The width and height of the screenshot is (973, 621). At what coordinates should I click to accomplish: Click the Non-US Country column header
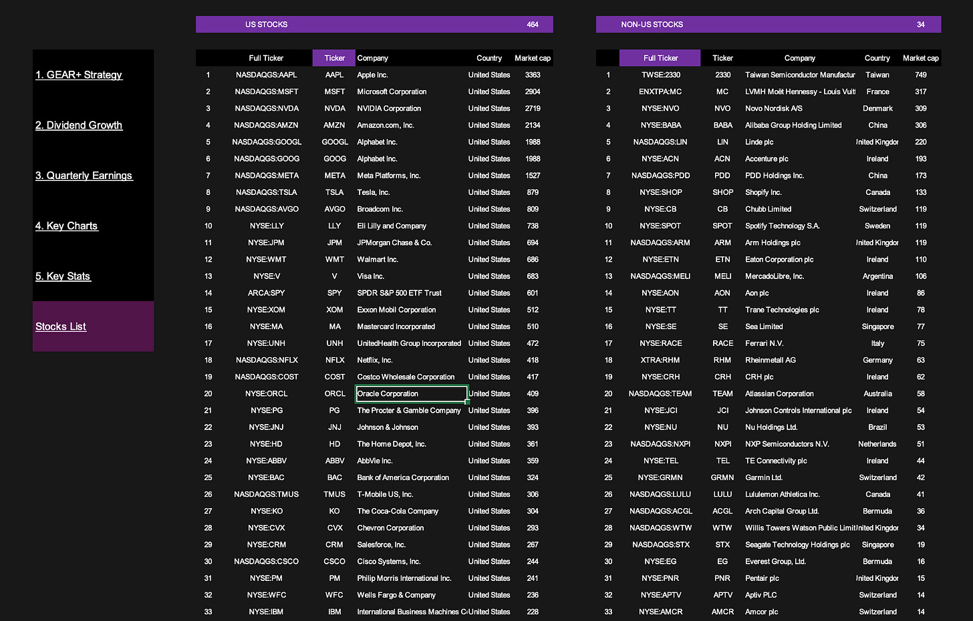pos(877,58)
